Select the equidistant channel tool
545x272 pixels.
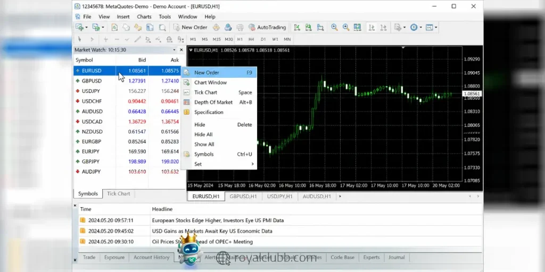pyautogui.click(x=138, y=39)
